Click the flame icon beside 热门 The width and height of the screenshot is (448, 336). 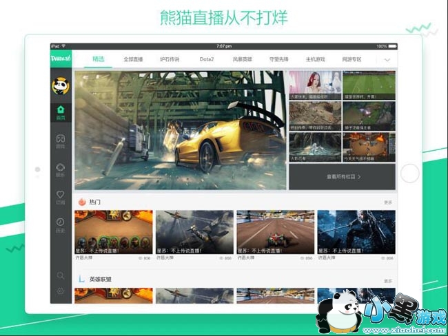pos(82,202)
